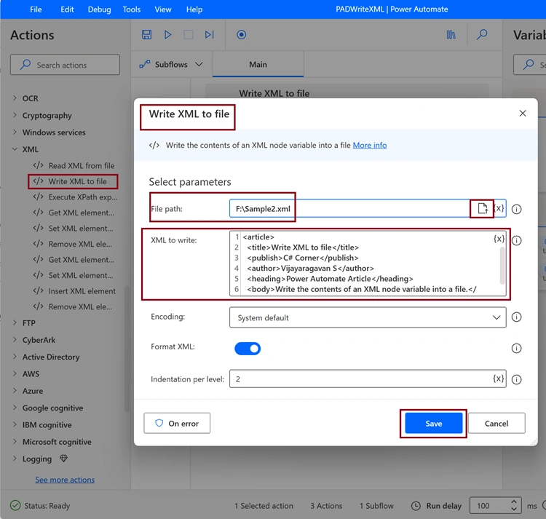
Task: Insert variable {x} in File path field
Action: pyautogui.click(x=499, y=208)
